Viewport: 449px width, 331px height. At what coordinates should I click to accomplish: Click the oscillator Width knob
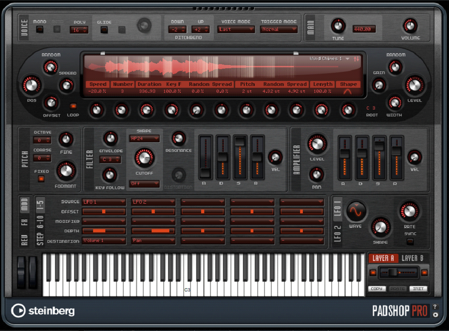pos(395,103)
